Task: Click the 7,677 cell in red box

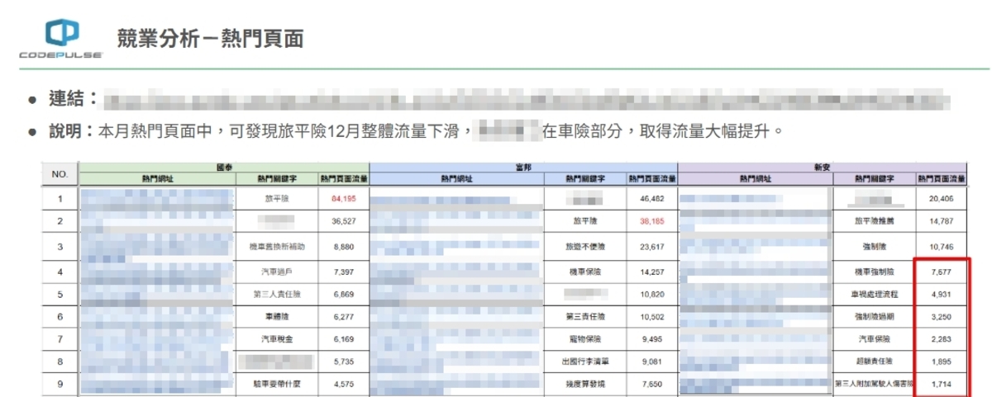Action: [942, 271]
